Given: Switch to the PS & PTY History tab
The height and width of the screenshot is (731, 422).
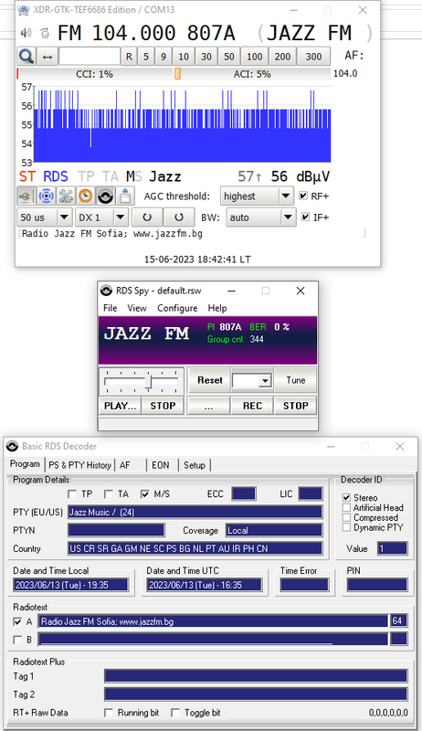Looking at the screenshot, I should pos(79,465).
